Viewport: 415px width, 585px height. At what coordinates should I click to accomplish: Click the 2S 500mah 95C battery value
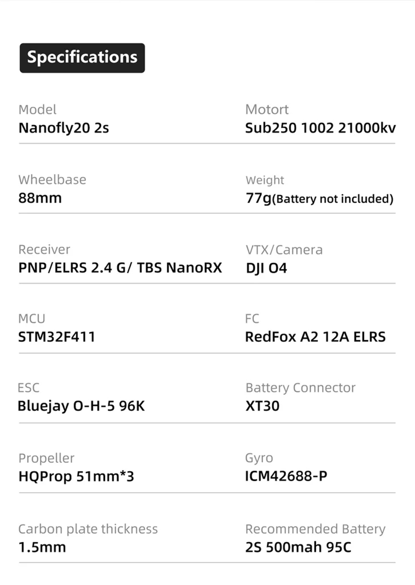tap(298, 547)
